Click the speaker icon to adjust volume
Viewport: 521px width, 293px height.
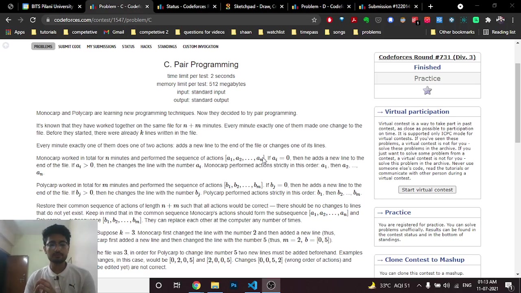click(x=446, y=285)
